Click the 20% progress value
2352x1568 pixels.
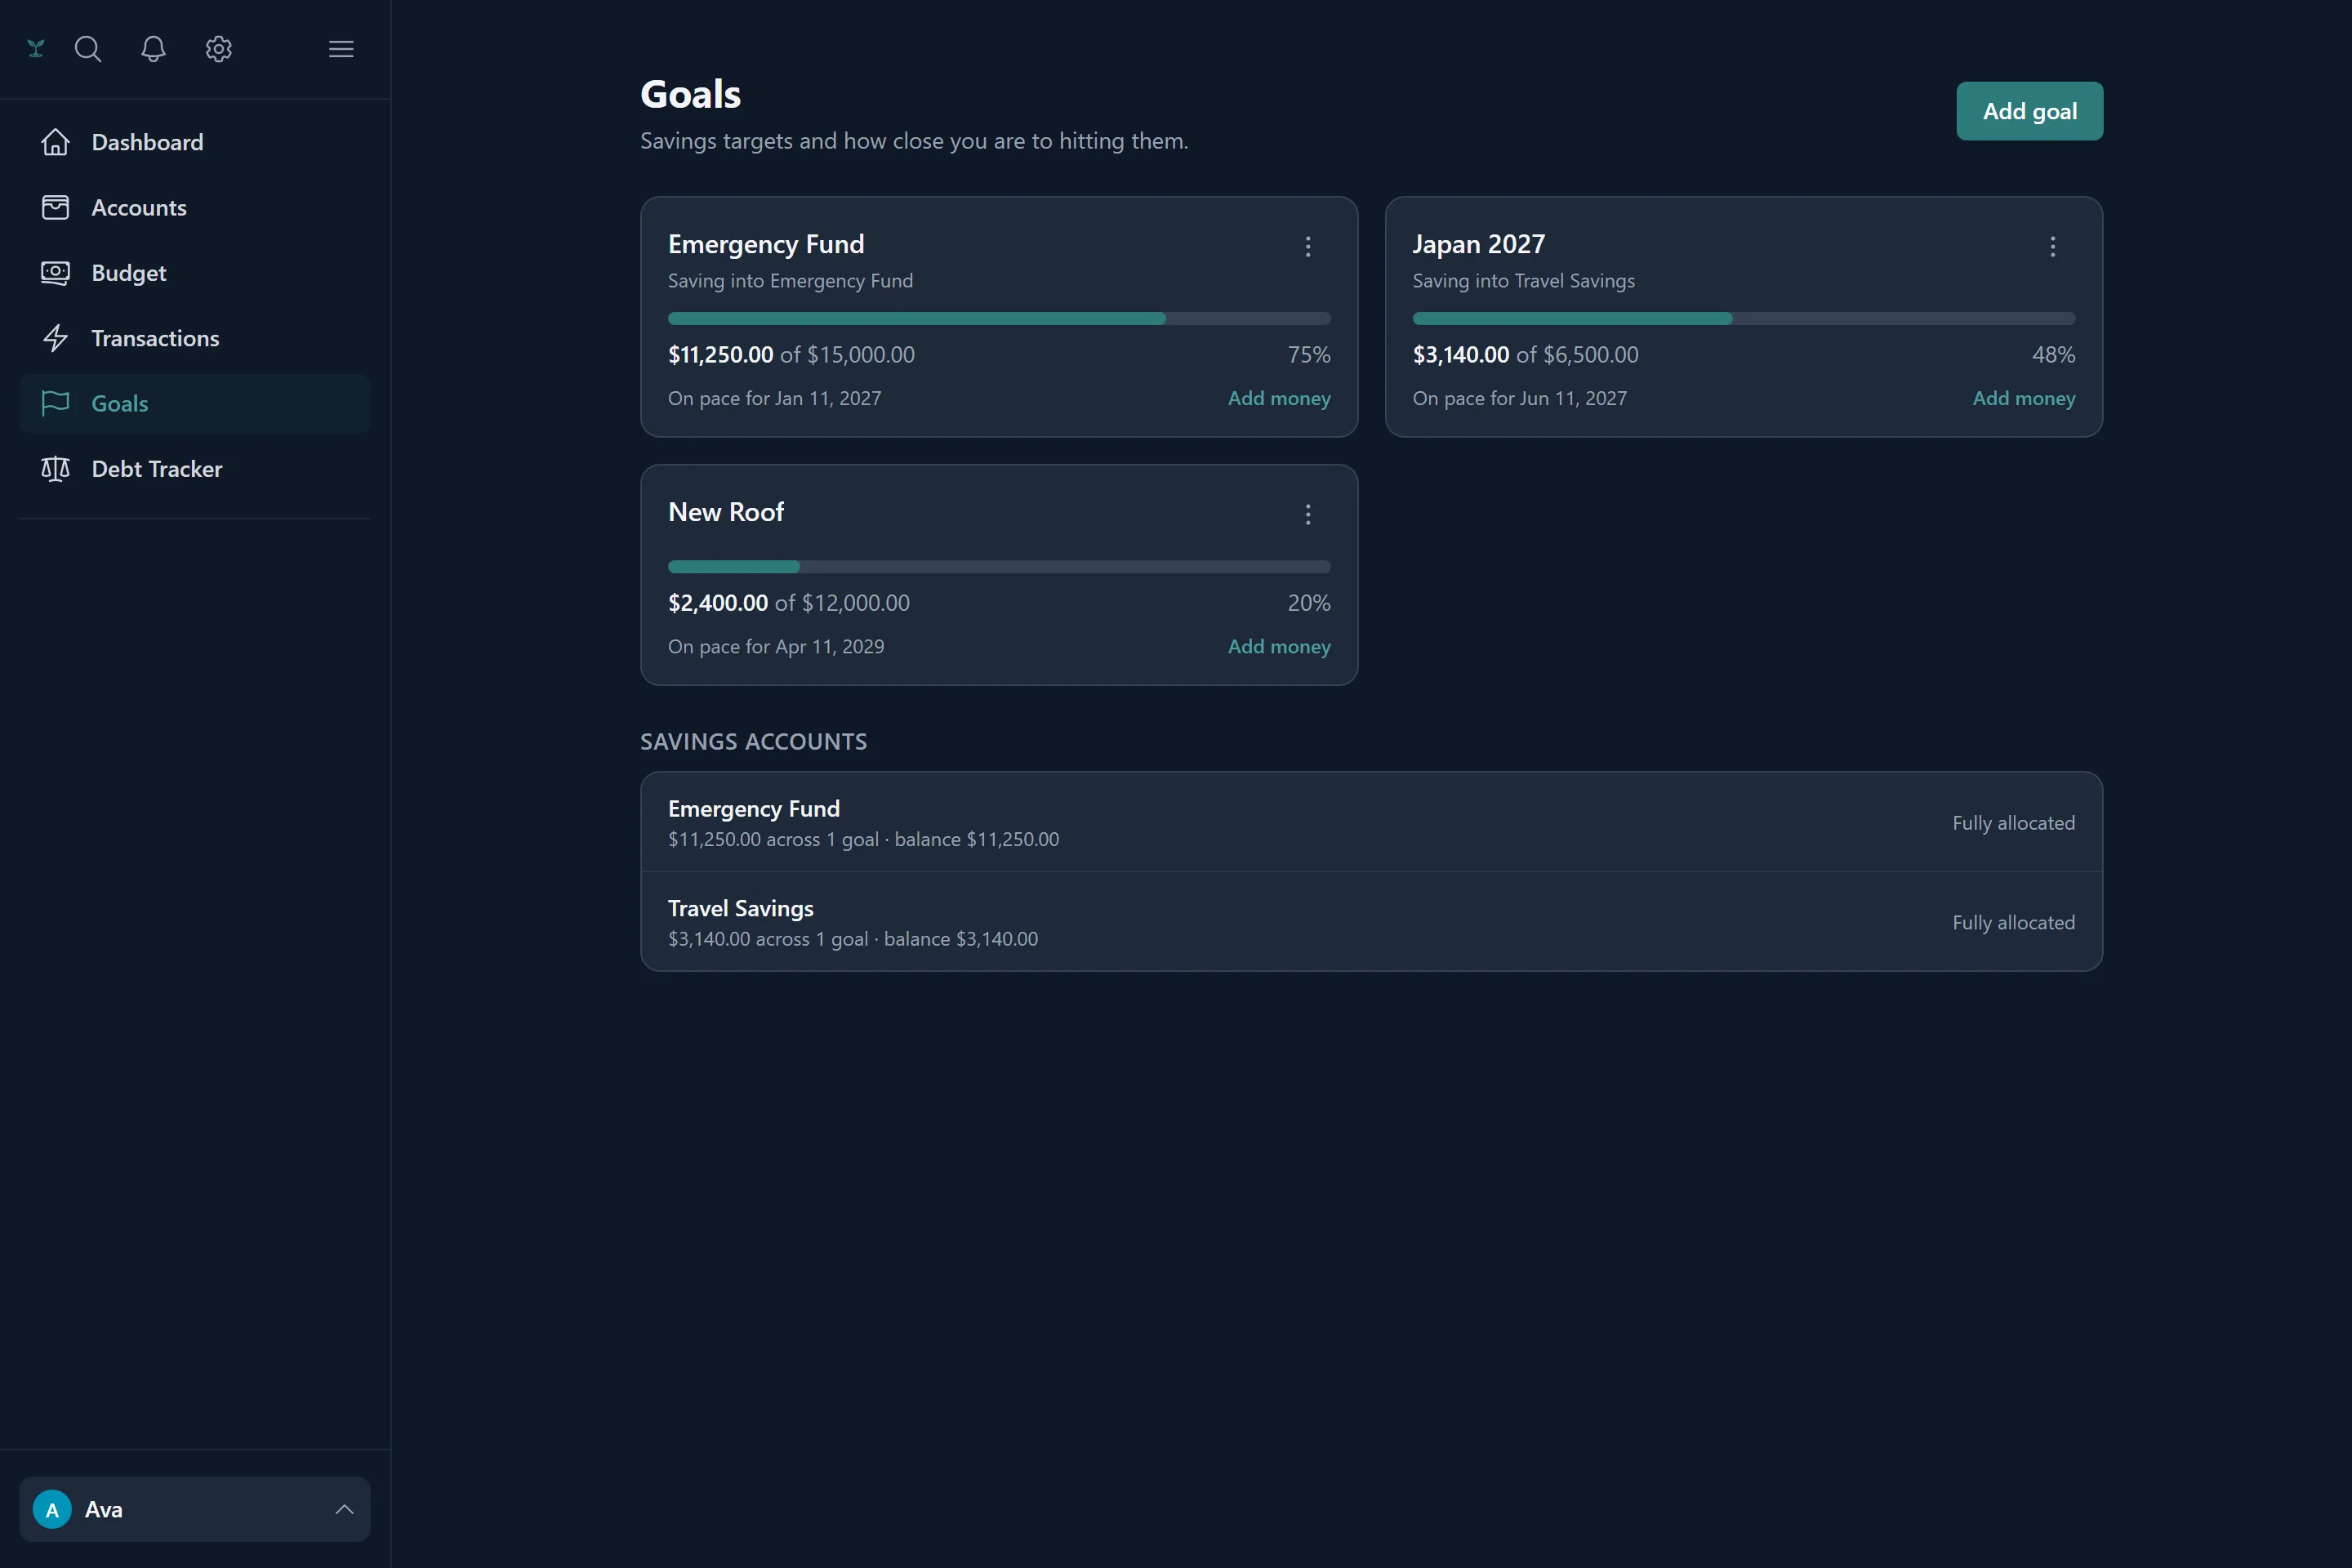[1309, 603]
